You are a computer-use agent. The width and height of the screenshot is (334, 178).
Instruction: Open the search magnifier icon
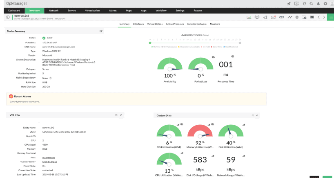(x=312, y=4)
